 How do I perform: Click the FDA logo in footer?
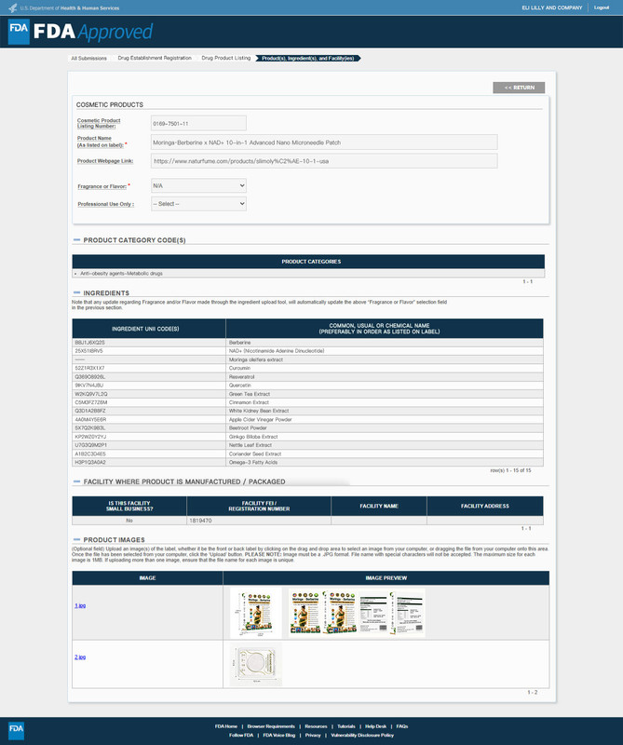16,730
